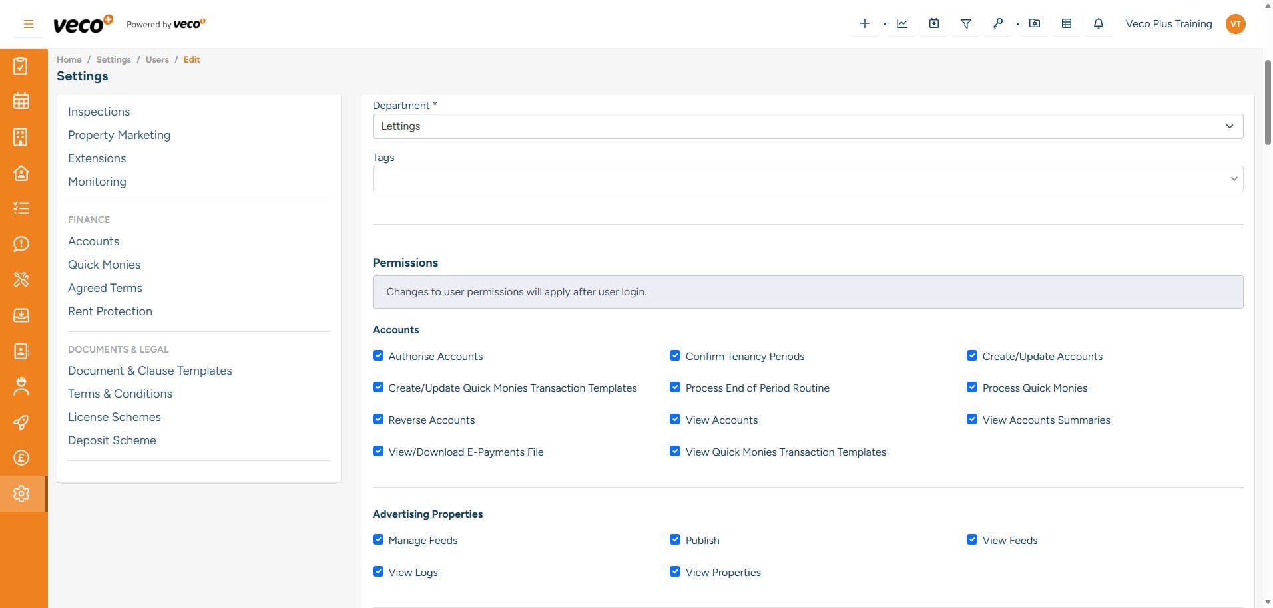The image size is (1273, 608).
Task: Click the plus add-new icon in top toolbar
Action: pyautogui.click(x=865, y=24)
